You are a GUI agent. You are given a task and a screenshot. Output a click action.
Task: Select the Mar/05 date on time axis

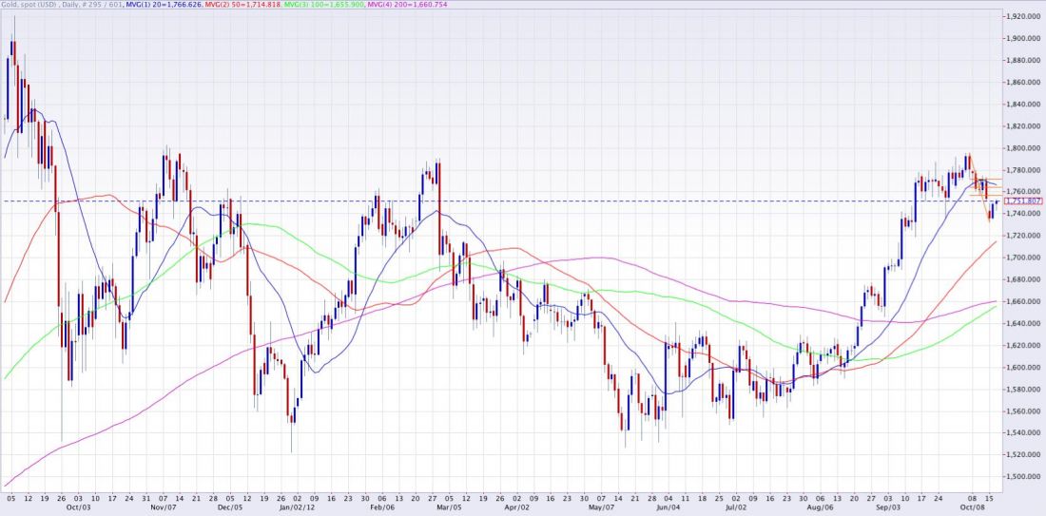(448, 509)
